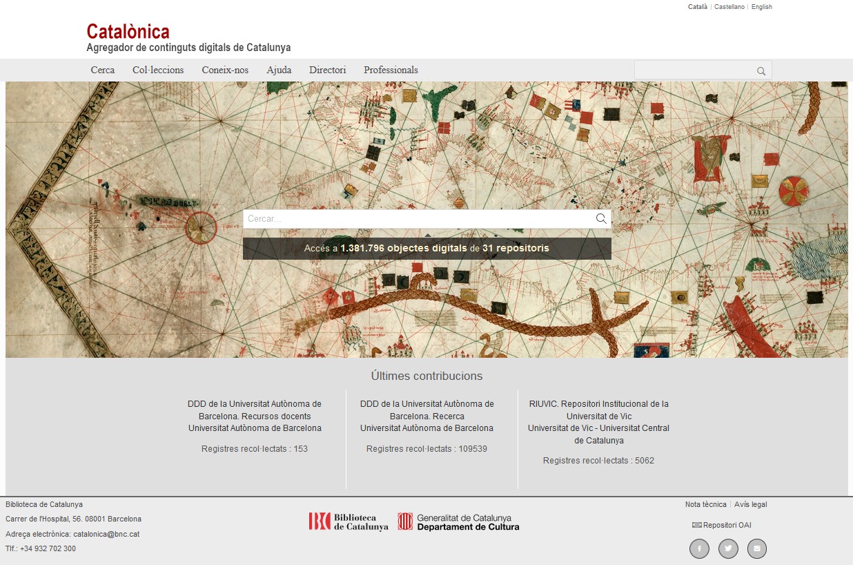Click the 'Accés a 1.381.796 objectes digitals' banner
The height and width of the screenshot is (565, 853).
[427, 249]
